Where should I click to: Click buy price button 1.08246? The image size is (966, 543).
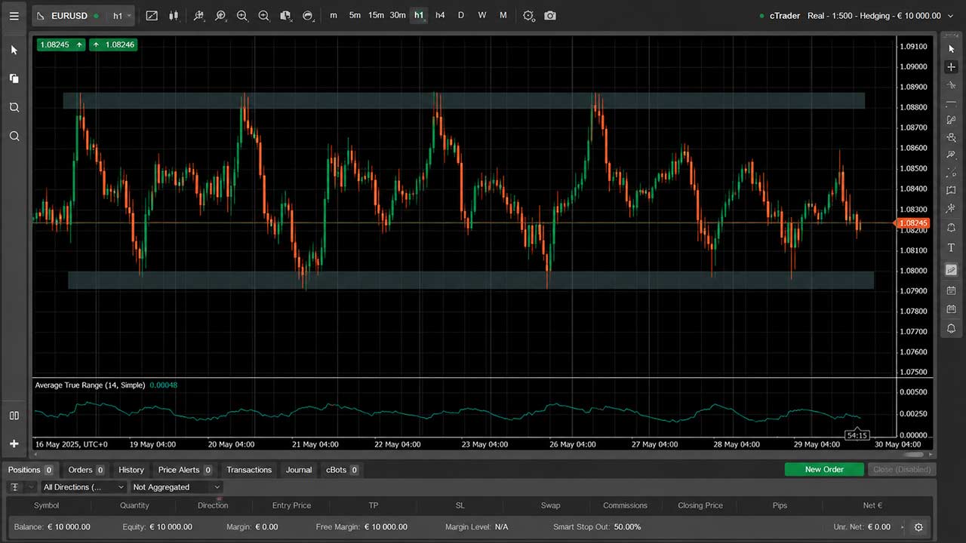(x=113, y=44)
